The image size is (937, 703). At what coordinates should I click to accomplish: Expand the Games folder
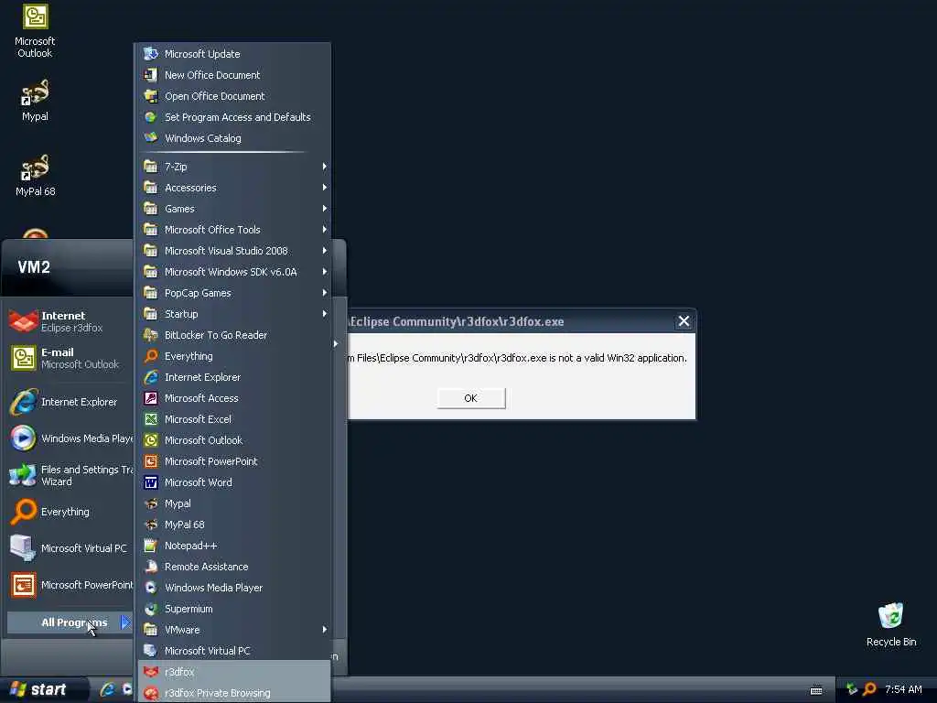tap(233, 209)
